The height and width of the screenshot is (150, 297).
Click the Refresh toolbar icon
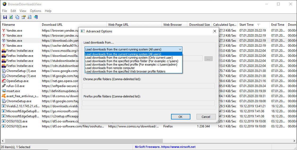pyautogui.click(x=11, y=17)
